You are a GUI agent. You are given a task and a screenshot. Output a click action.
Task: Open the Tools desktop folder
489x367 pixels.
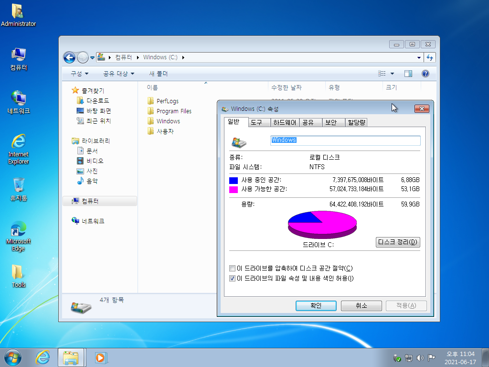(x=19, y=276)
